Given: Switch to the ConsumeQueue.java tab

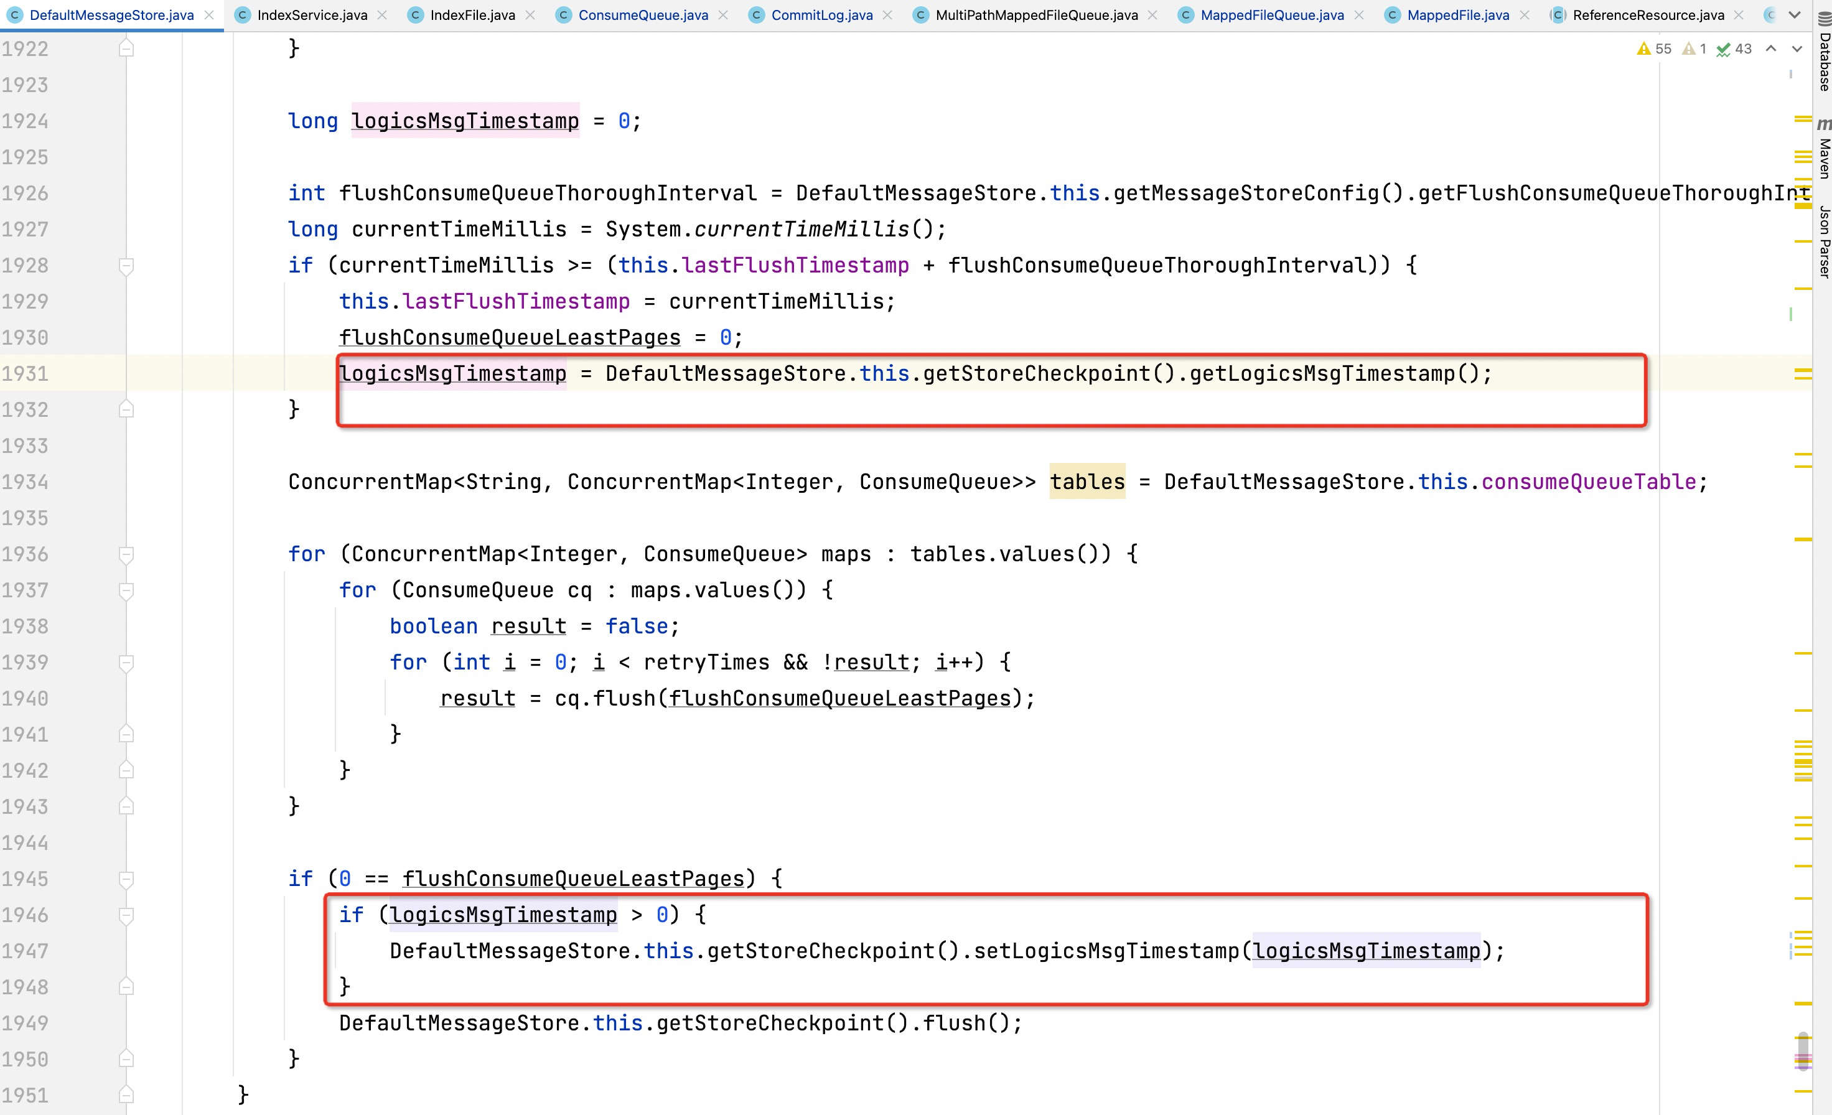Looking at the screenshot, I should pyautogui.click(x=642, y=15).
